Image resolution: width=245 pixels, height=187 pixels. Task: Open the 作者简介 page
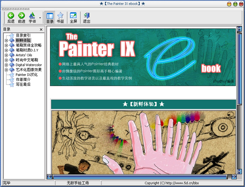(x=23, y=79)
